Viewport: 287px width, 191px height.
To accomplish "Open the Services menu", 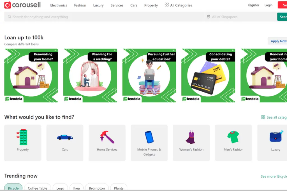I will click(x=117, y=5).
